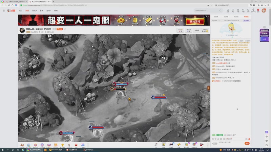The width and height of the screenshot is (271, 152).
Task: Expand the 分类 category dropdown in the nav
Action: tap(34, 10)
